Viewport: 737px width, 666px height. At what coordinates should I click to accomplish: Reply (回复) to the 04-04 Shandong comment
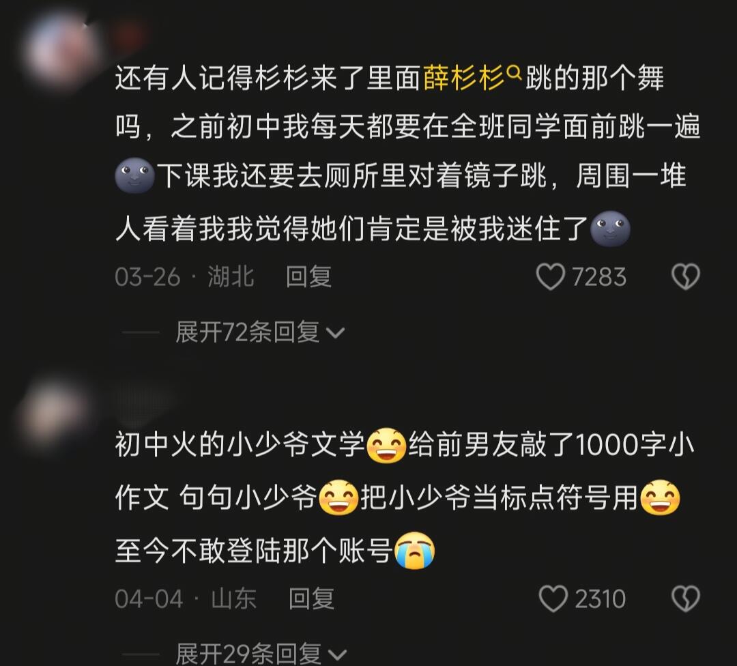(311, 599)
